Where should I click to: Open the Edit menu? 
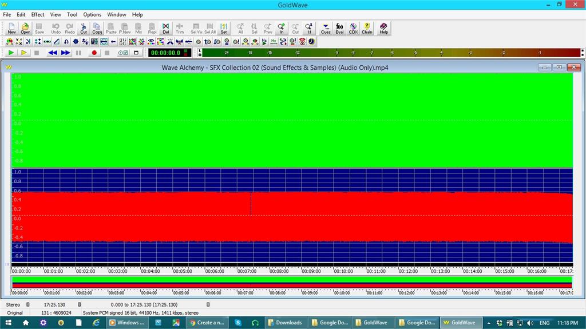coord(21,14)
